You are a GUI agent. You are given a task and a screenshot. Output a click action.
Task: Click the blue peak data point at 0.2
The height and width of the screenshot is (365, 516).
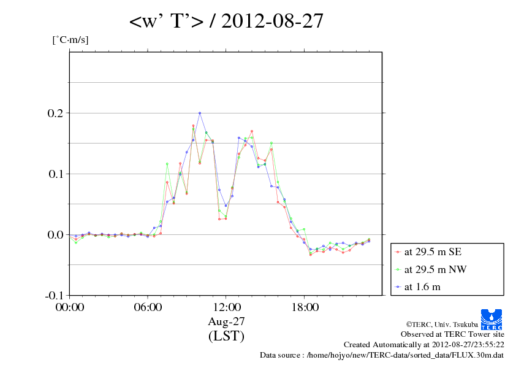tap(200, 113)
